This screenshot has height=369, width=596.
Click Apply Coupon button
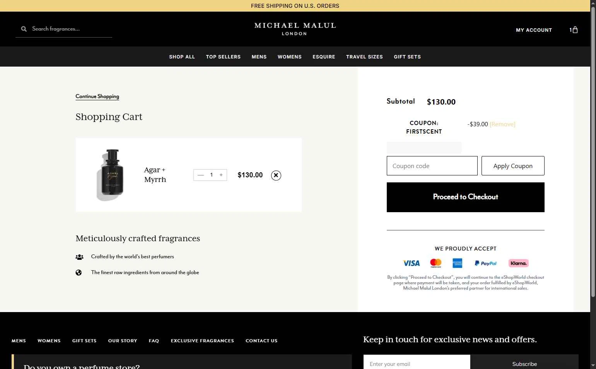tap(513, 166)
